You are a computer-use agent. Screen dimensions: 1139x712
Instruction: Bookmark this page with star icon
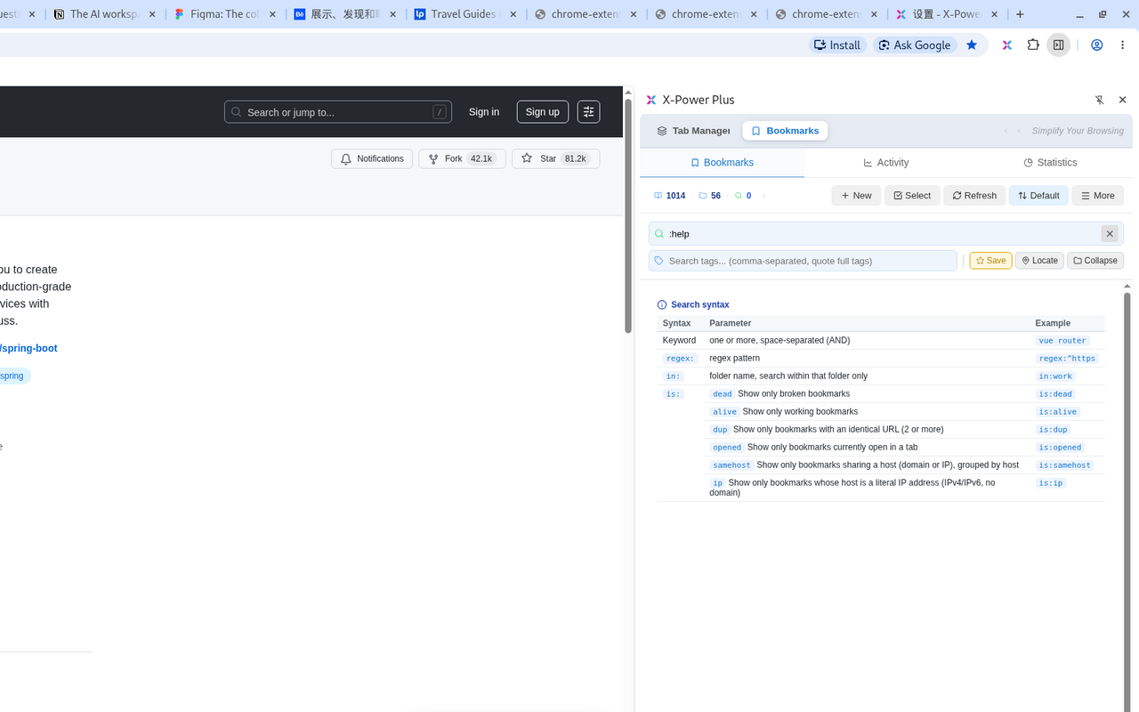972,45
